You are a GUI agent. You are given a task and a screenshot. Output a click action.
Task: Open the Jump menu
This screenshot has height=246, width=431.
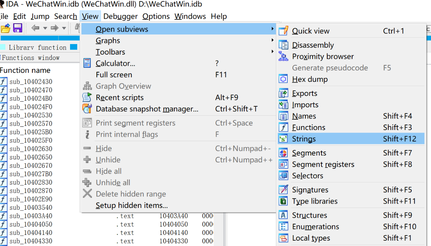(40, 16)
